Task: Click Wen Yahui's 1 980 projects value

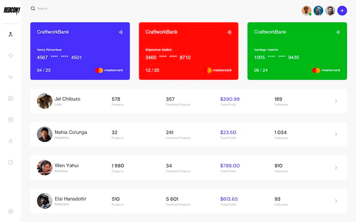Action: pyautogui.click(x=117, y=166)
